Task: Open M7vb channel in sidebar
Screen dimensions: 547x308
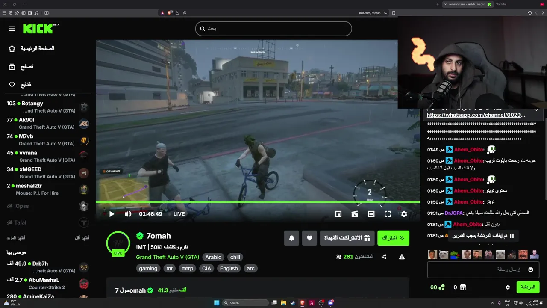Action: pyautogui.click(x=47, y=140)
